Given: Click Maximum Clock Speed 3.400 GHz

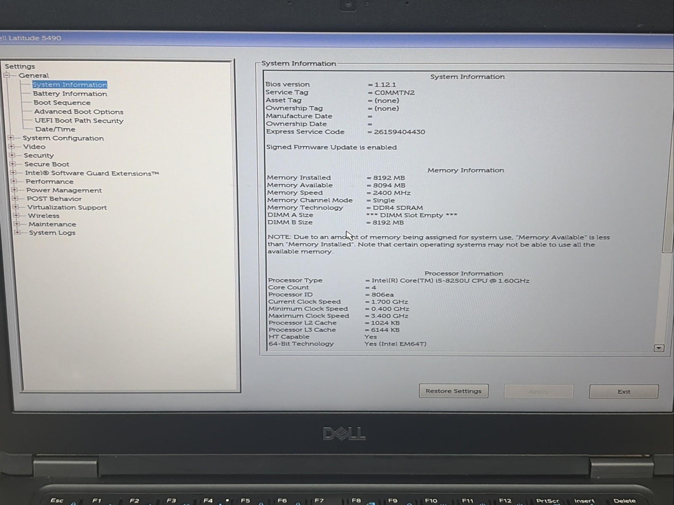Looking at the screenshot, I should tap(389, 315).
